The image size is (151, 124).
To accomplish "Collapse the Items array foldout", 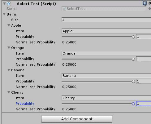I will [4, 14].
